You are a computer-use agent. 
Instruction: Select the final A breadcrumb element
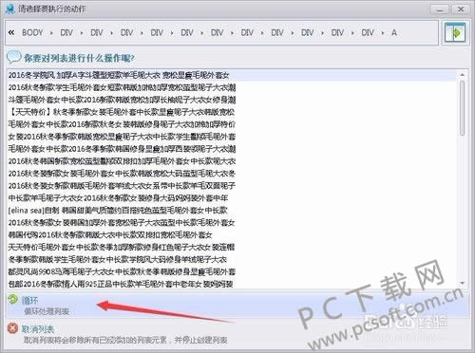(394, 32)
